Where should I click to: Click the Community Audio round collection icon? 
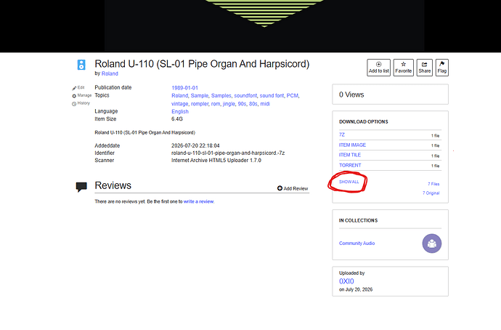432,244
